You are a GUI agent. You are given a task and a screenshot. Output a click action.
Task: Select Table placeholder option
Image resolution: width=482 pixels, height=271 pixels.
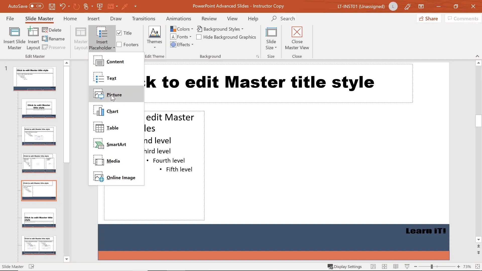pos(116,128)
